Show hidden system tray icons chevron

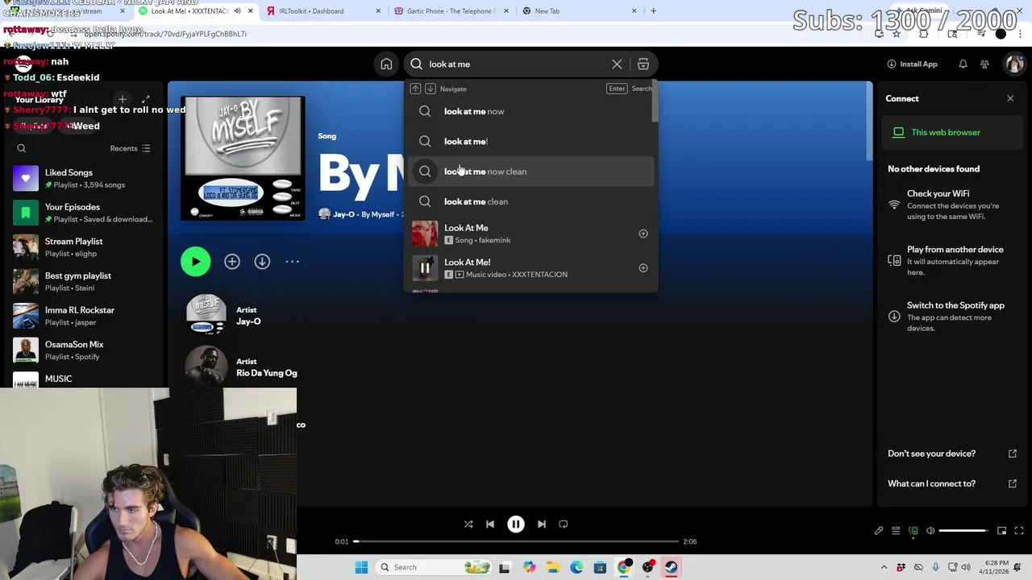pos(884,567)
